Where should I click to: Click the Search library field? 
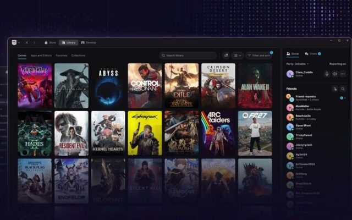click(188, 56)
